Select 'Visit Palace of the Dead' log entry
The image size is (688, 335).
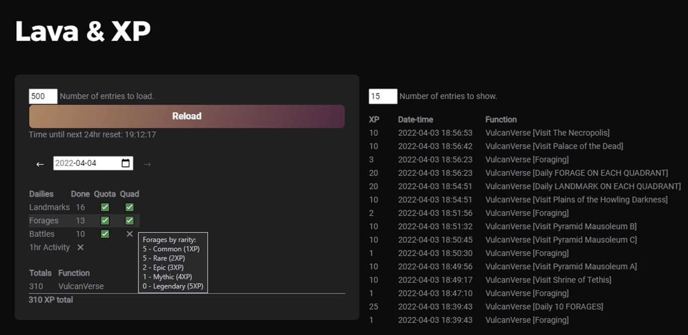pyautogui.click(x=555, y=146)
